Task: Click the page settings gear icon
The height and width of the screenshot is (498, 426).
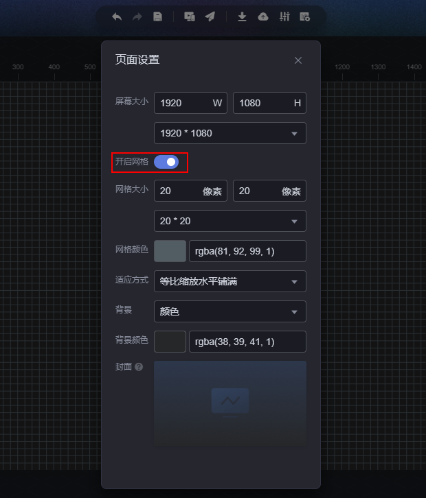Action: 305,16
